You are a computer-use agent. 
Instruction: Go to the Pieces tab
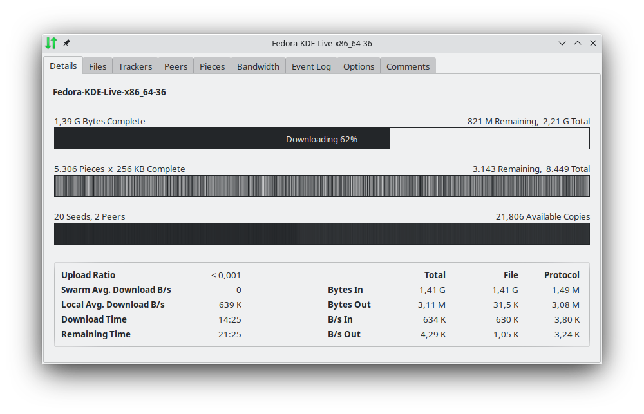click(213, 66)
